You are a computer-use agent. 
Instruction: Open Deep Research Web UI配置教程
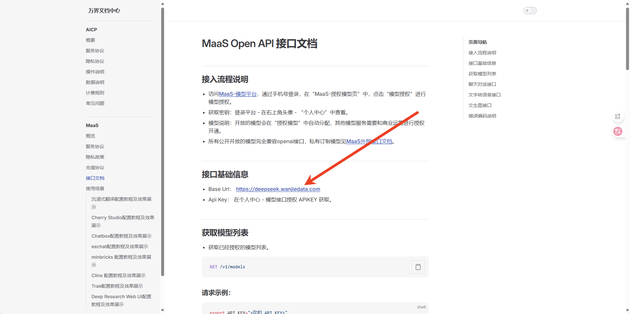121,301
